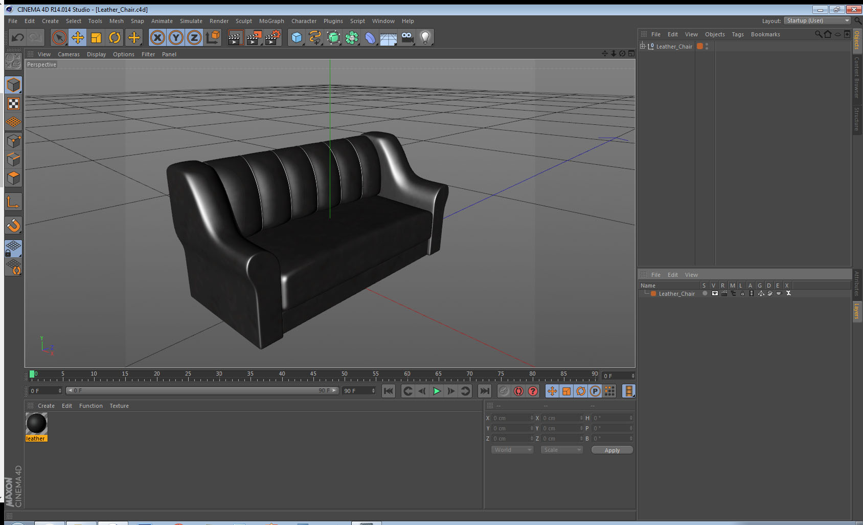
Task: Open Render Settings icon
Action: (273, 37)
